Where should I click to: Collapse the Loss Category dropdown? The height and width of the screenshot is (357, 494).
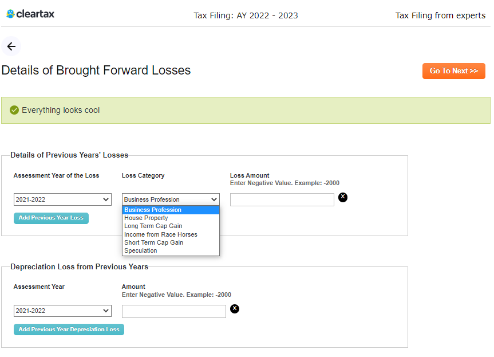(171, 199)
